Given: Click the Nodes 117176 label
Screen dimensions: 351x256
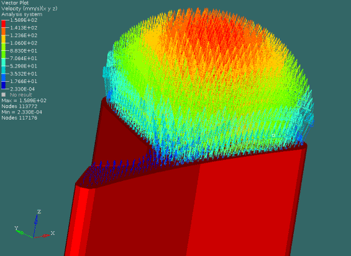Looking at the screenshot, I should [x=19, y=118].
